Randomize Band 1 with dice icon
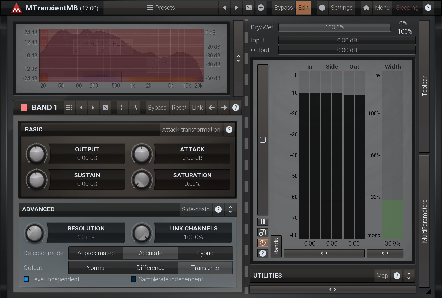 105,108
